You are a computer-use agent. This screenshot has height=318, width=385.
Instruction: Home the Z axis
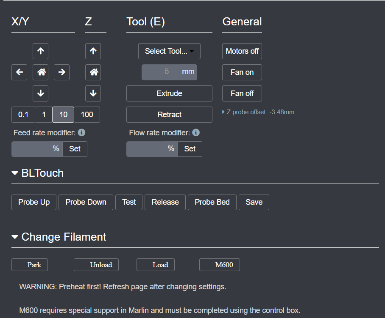click(x=93, y=72)
